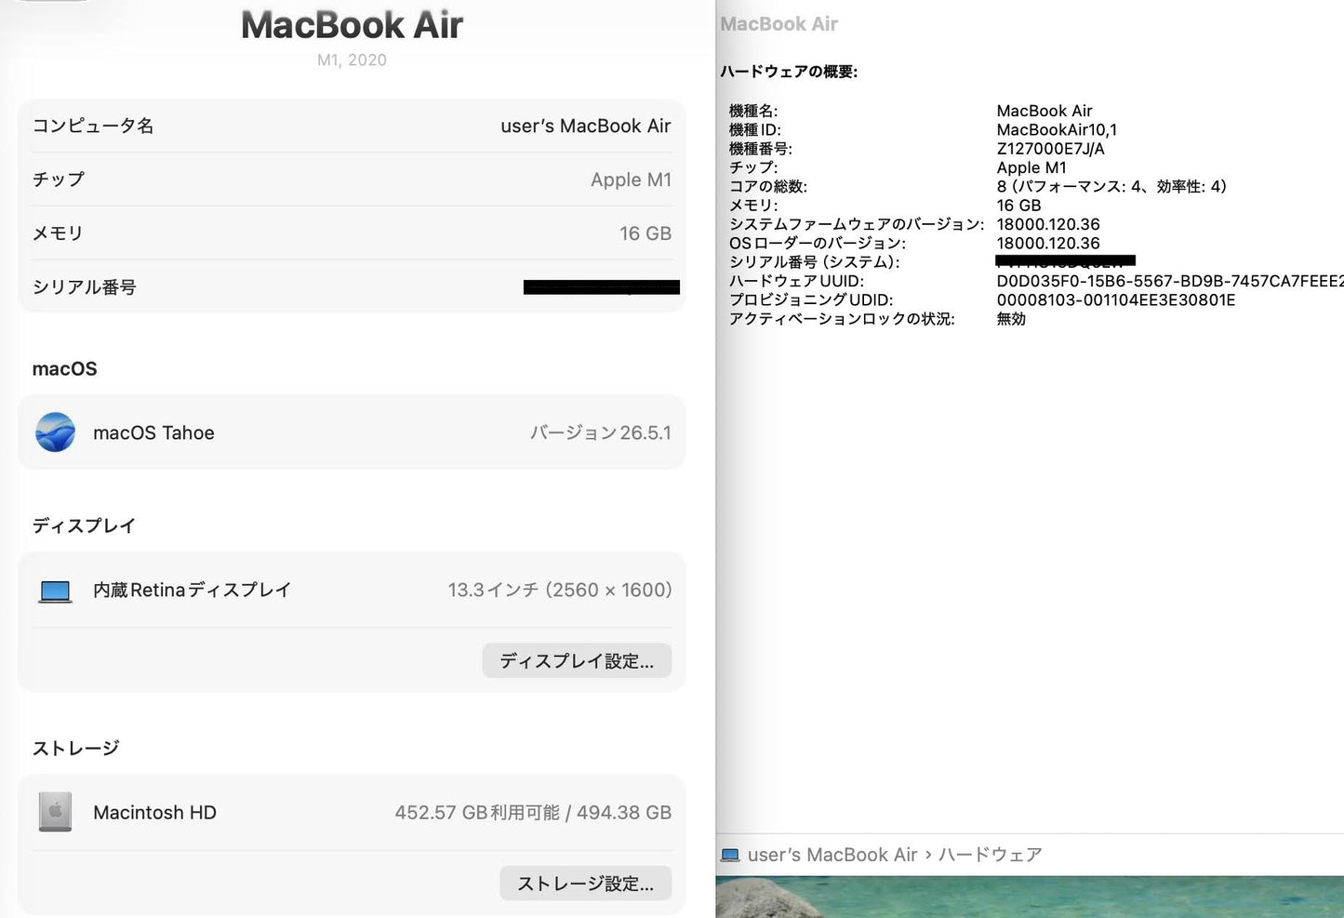Click the システムファームウェアのバージョン value 18000.120.36
The image size is (1344, 918).
(x=1048, y=224)
